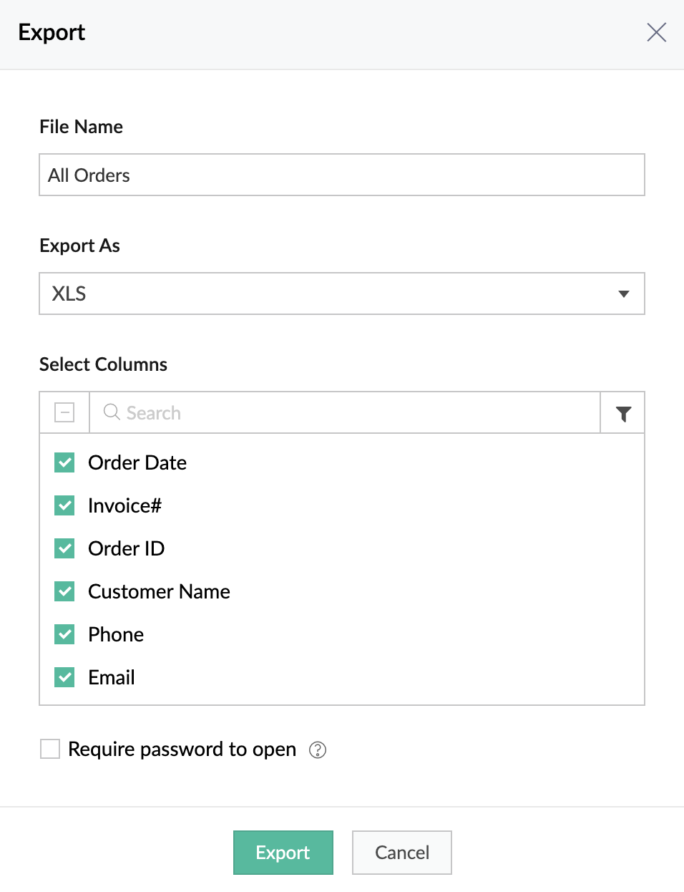This screenshot has width=684, height=892.
Task: Uncheck the Invoice# column checkbox
Action: pyautogui.click(x=64, y=505)
